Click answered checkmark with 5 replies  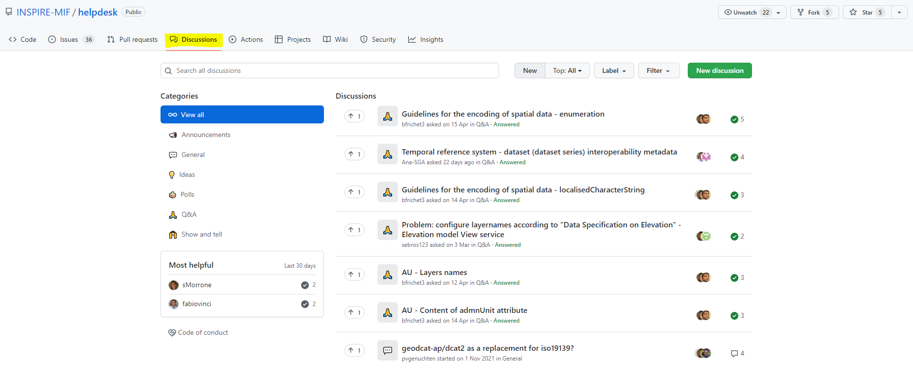tap(734, 120)
